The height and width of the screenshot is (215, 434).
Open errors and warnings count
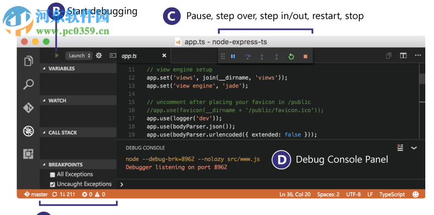click(94, 194)
